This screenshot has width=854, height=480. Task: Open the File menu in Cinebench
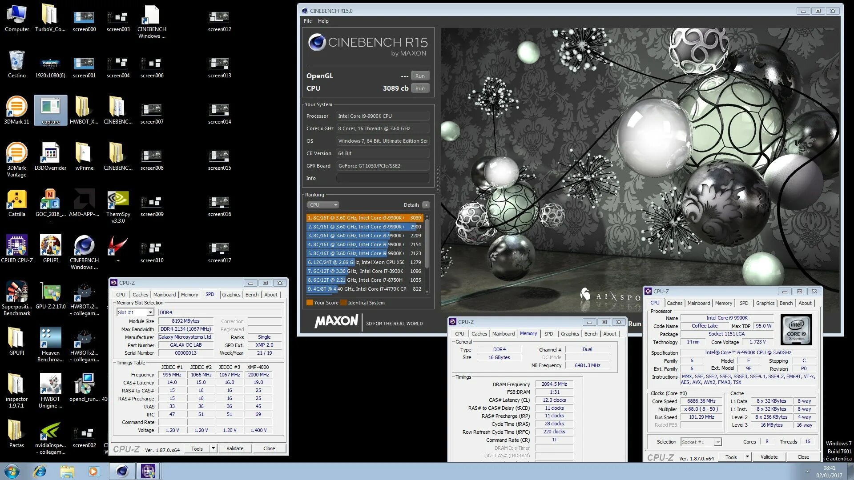307,21
